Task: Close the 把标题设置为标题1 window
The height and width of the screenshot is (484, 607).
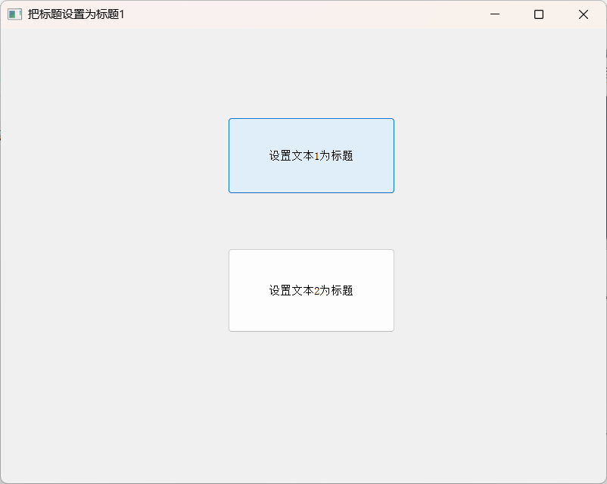Action: (x=583, y=14)
